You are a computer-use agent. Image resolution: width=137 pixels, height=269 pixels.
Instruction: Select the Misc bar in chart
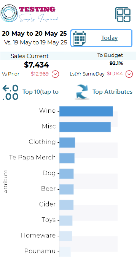[85, 127]
